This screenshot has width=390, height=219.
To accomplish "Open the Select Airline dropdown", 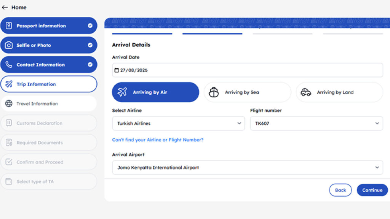I will (178, 124).
